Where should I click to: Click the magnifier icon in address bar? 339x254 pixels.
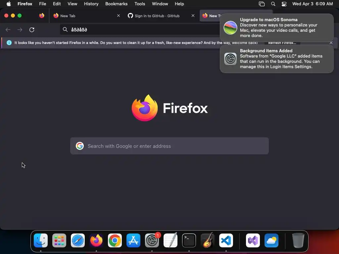(x=65, y=29)
